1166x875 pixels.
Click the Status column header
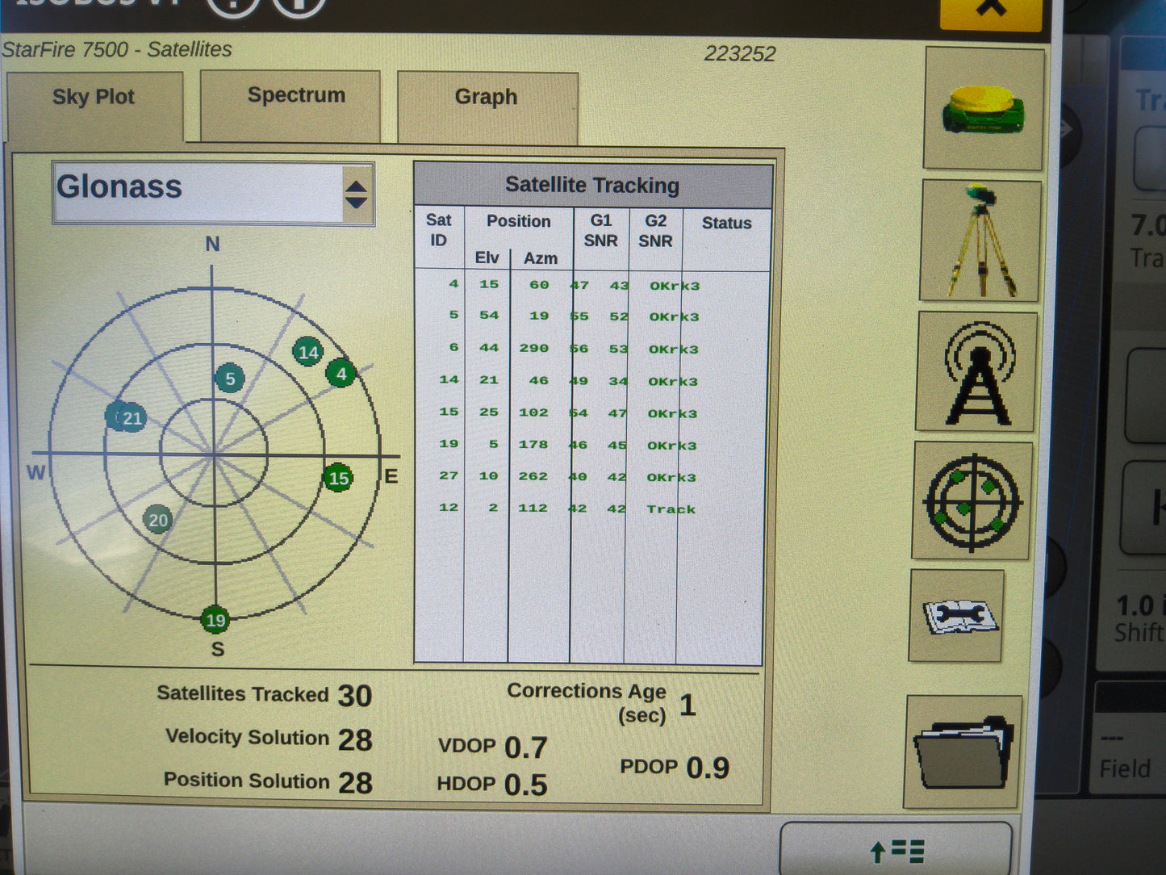(x=726, y=223)
